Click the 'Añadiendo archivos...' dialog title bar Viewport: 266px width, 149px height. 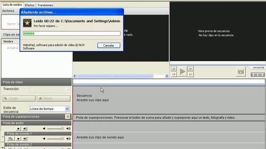(72, 12)
